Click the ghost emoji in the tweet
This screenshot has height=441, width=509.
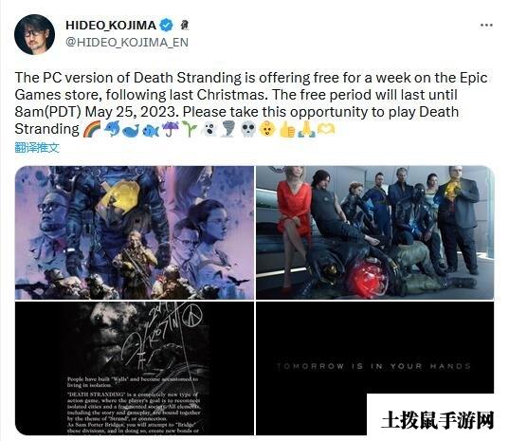tap(209, 129)
